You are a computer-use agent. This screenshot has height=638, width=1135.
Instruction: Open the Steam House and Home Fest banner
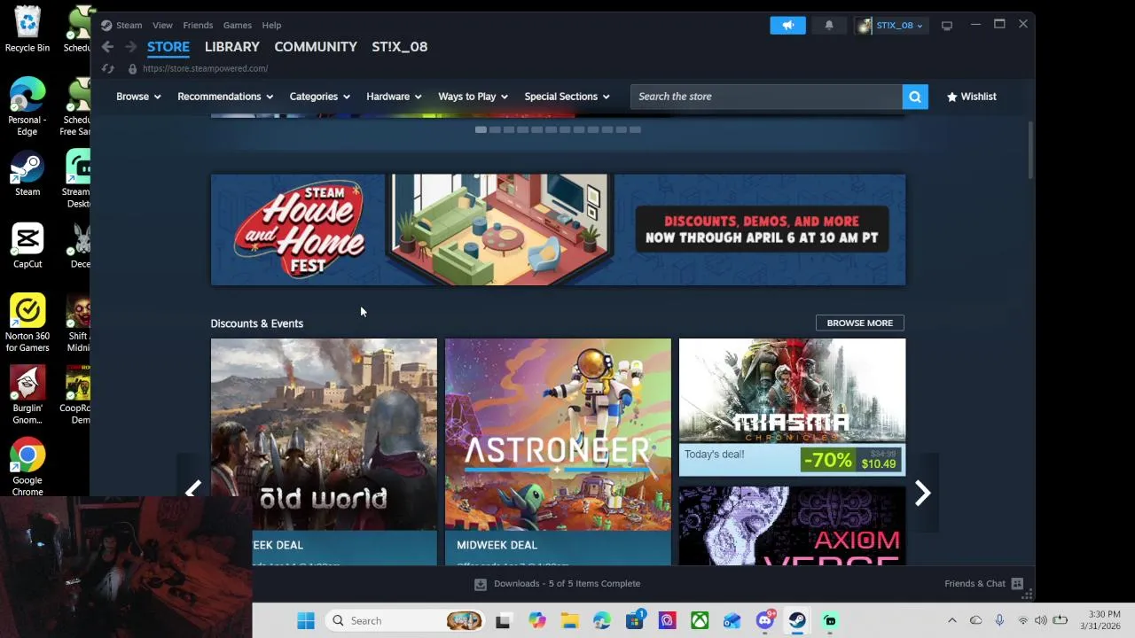[x=558, y=230]
